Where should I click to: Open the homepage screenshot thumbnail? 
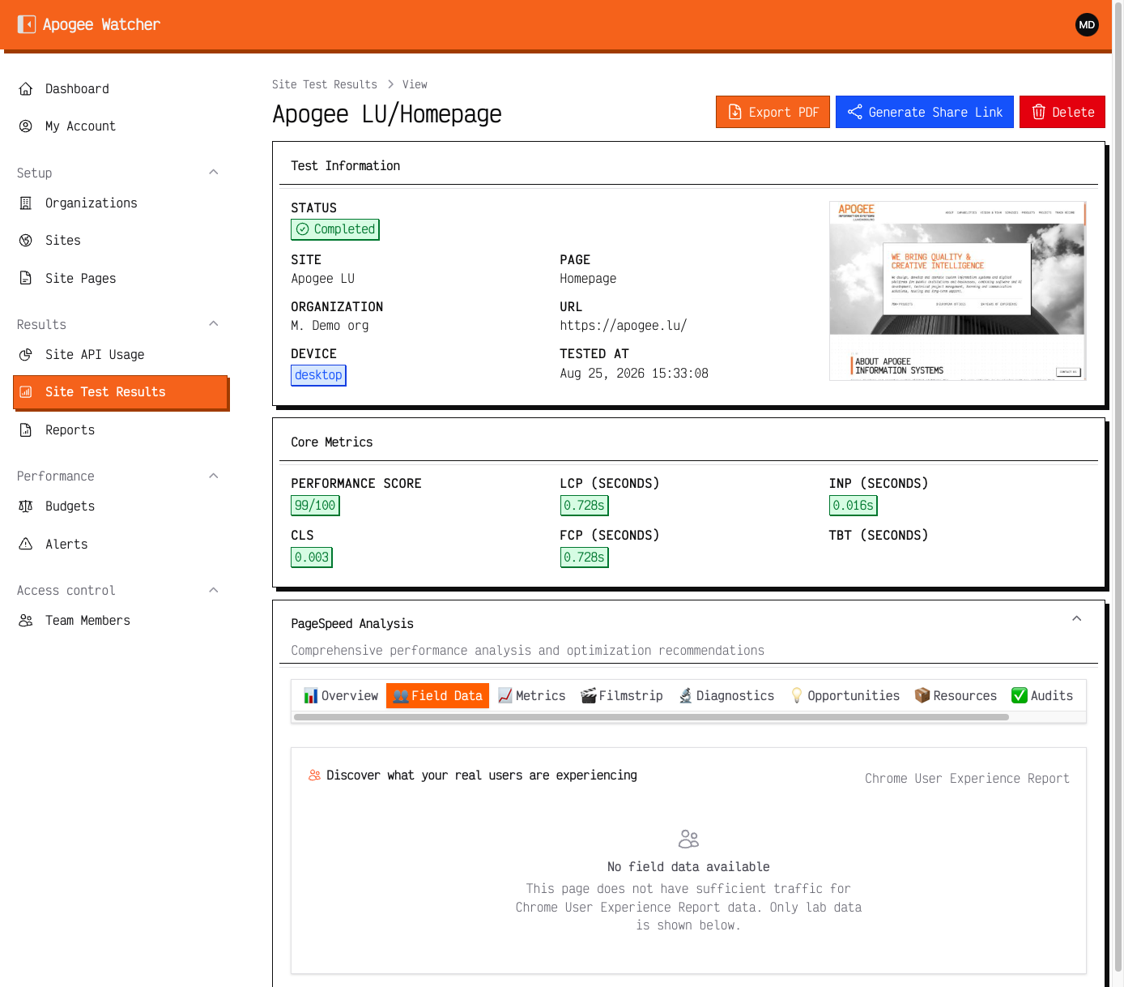click(957, 291)
